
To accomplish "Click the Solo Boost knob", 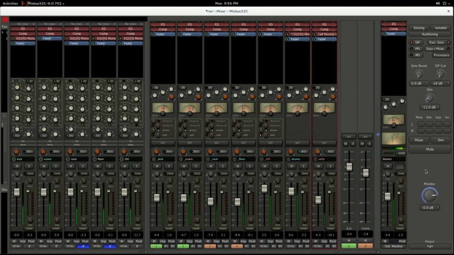I will [419, 74].
